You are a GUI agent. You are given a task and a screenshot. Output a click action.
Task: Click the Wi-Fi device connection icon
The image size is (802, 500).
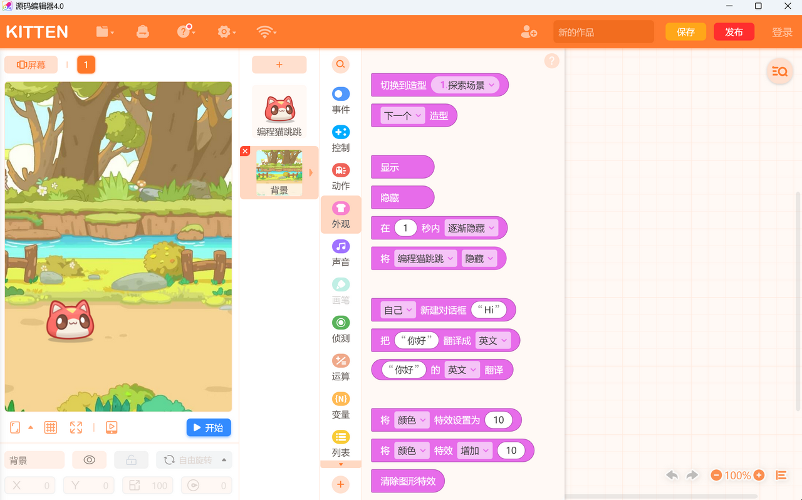[x=266, y=32]
